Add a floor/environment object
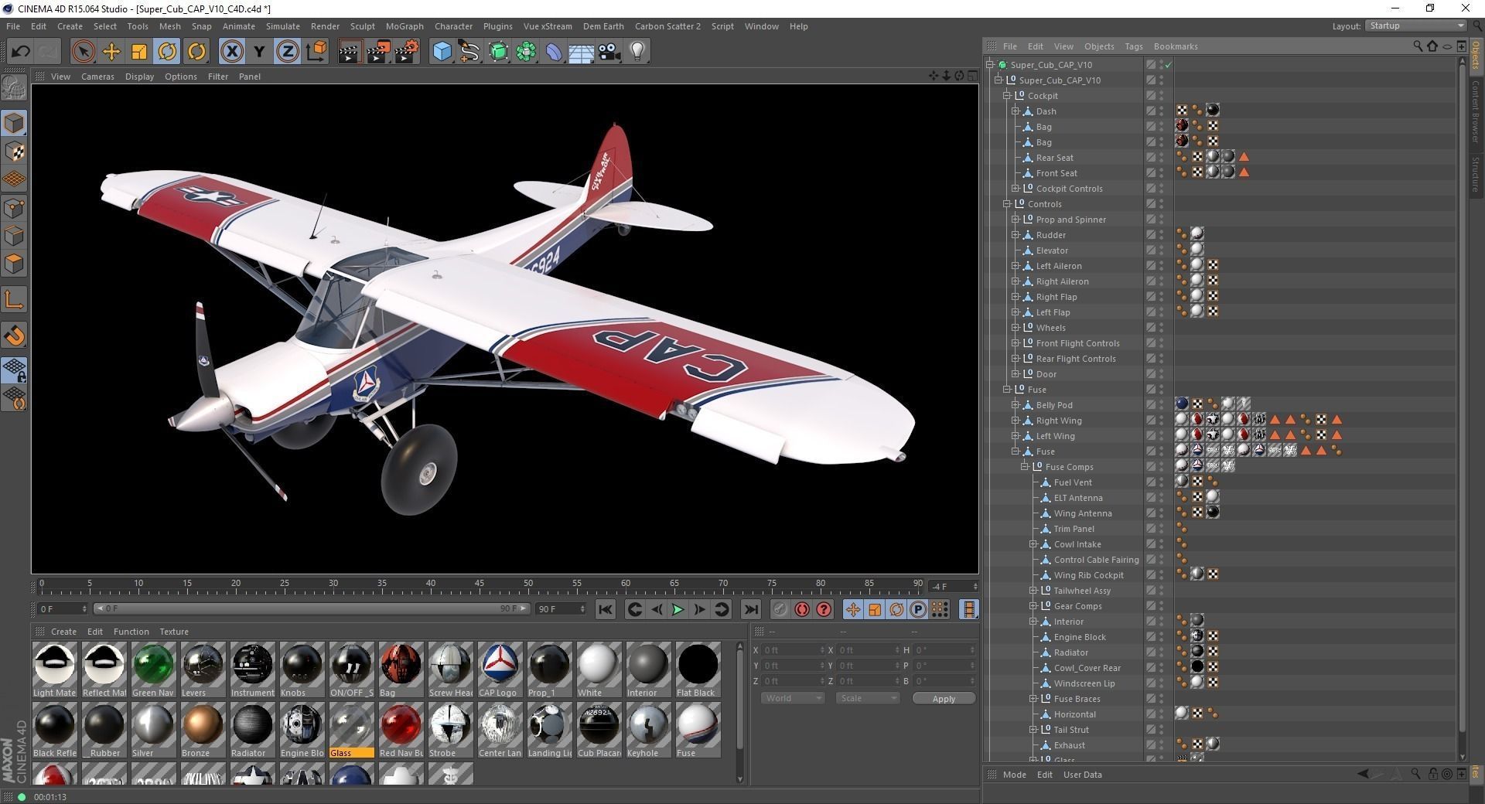 pyautogui.click(x=582, y=52)
